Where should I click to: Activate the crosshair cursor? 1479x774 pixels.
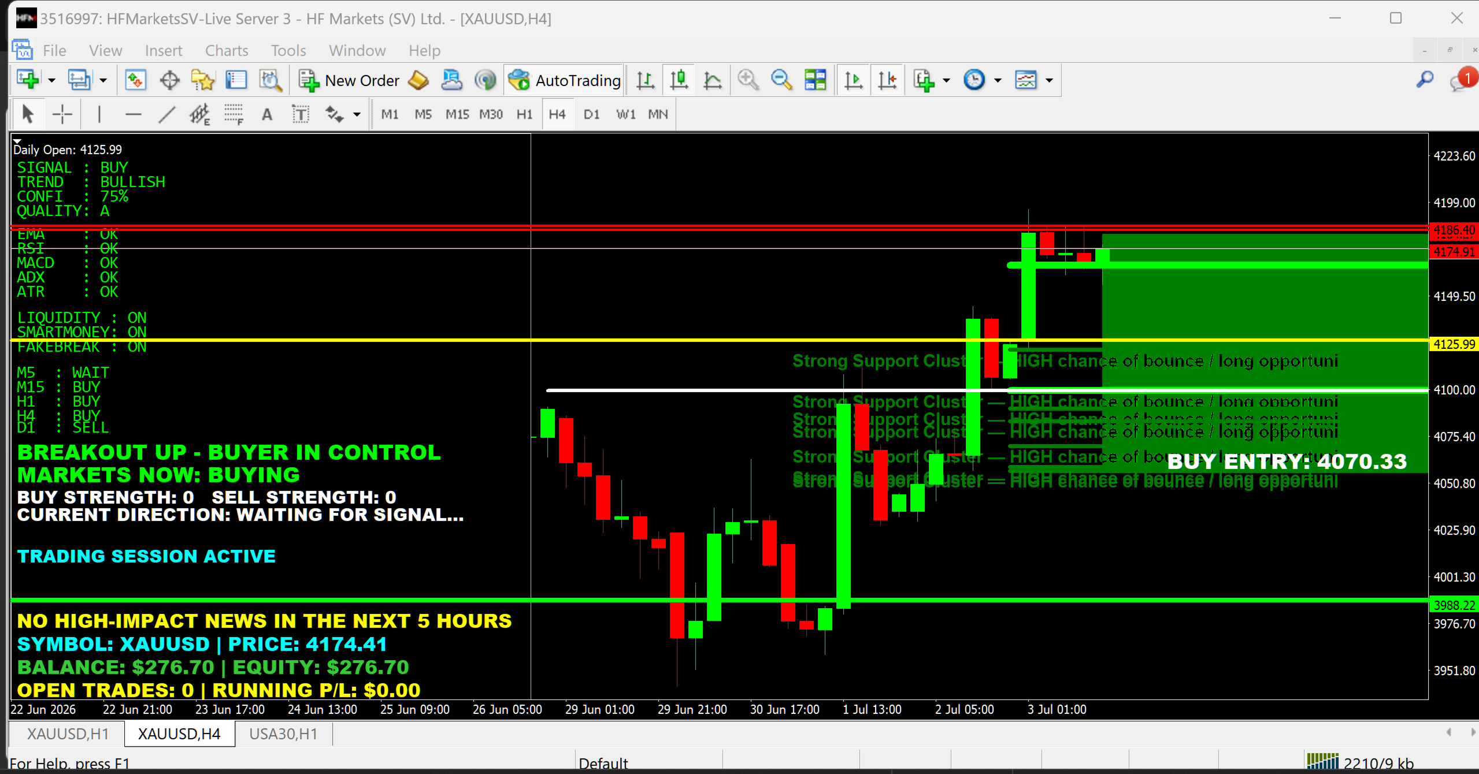(x=62, y=114)
